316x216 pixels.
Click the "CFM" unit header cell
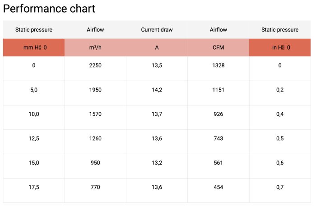(x=218, y=47)
